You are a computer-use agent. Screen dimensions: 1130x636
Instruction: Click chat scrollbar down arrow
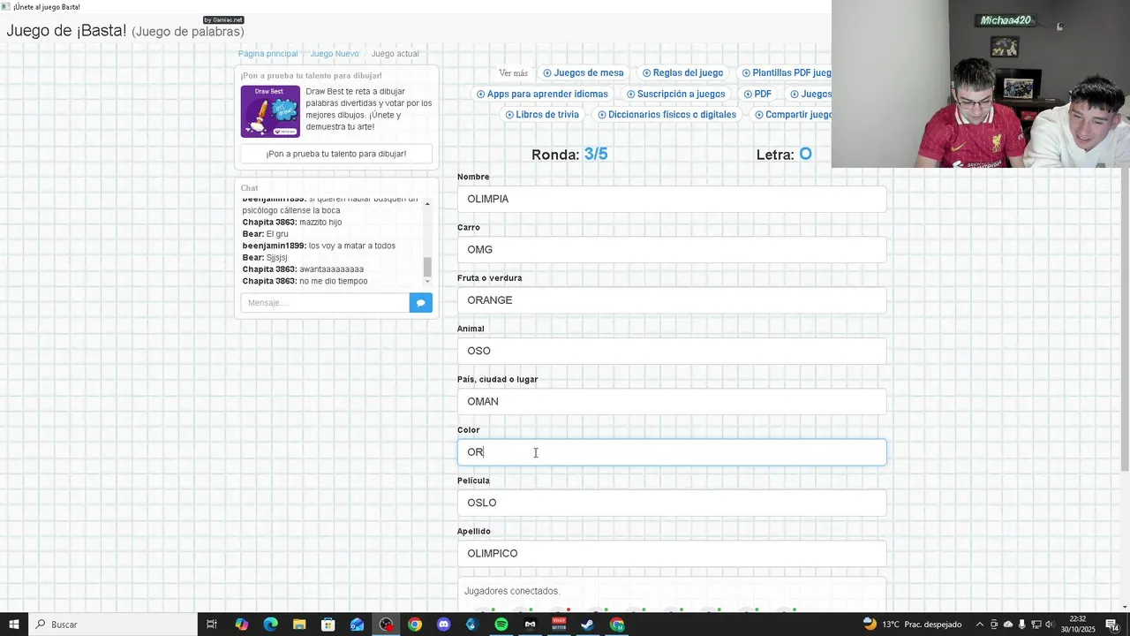(x=427, y=281)
